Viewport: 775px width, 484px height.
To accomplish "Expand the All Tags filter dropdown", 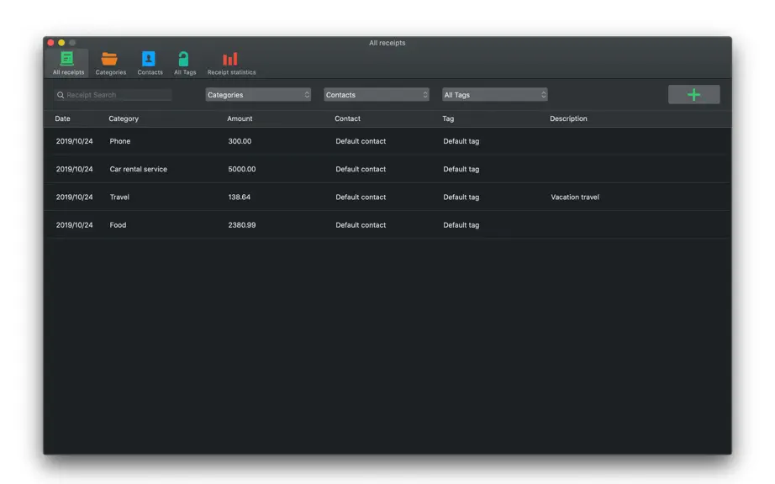I will tap(495, 95).
